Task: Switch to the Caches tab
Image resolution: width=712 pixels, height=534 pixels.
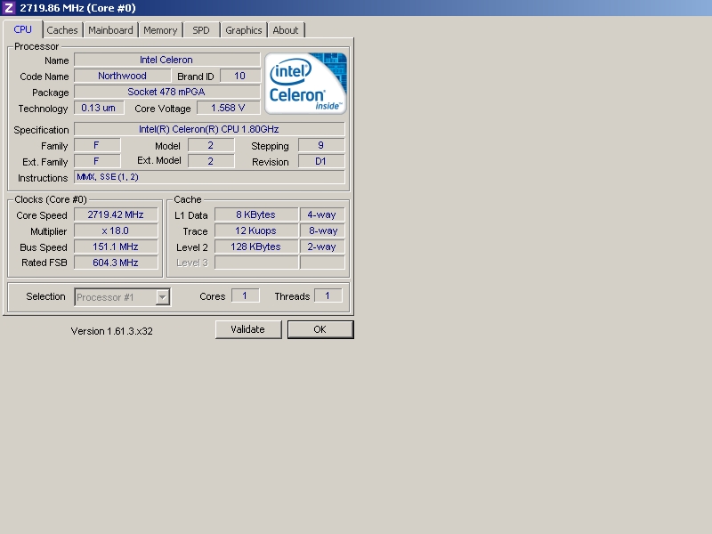Action: pyautogui.click(x=62, y=30)
